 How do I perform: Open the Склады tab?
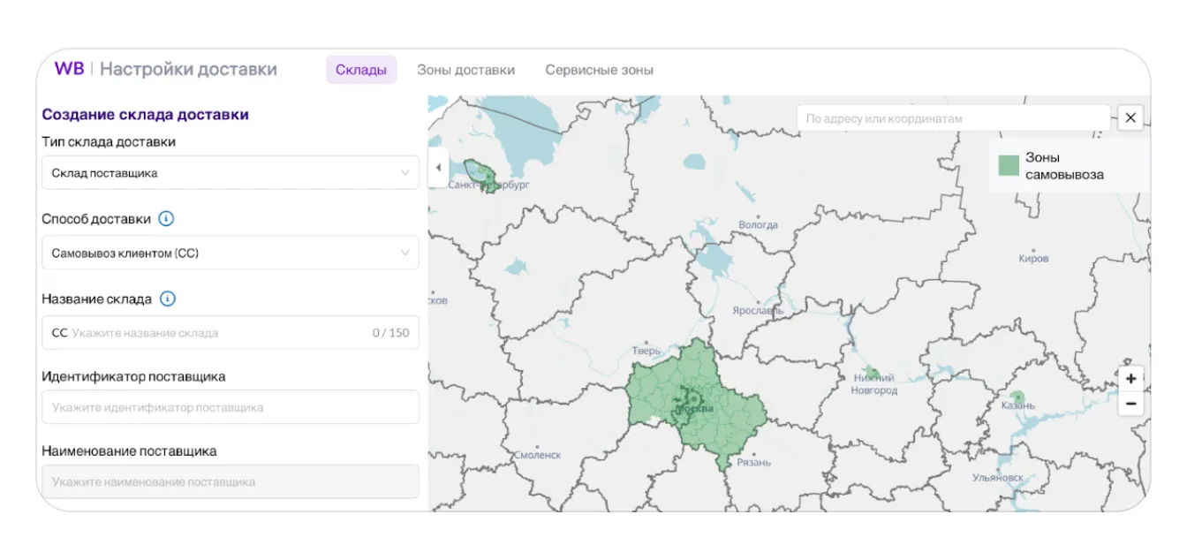click(361, 70)
